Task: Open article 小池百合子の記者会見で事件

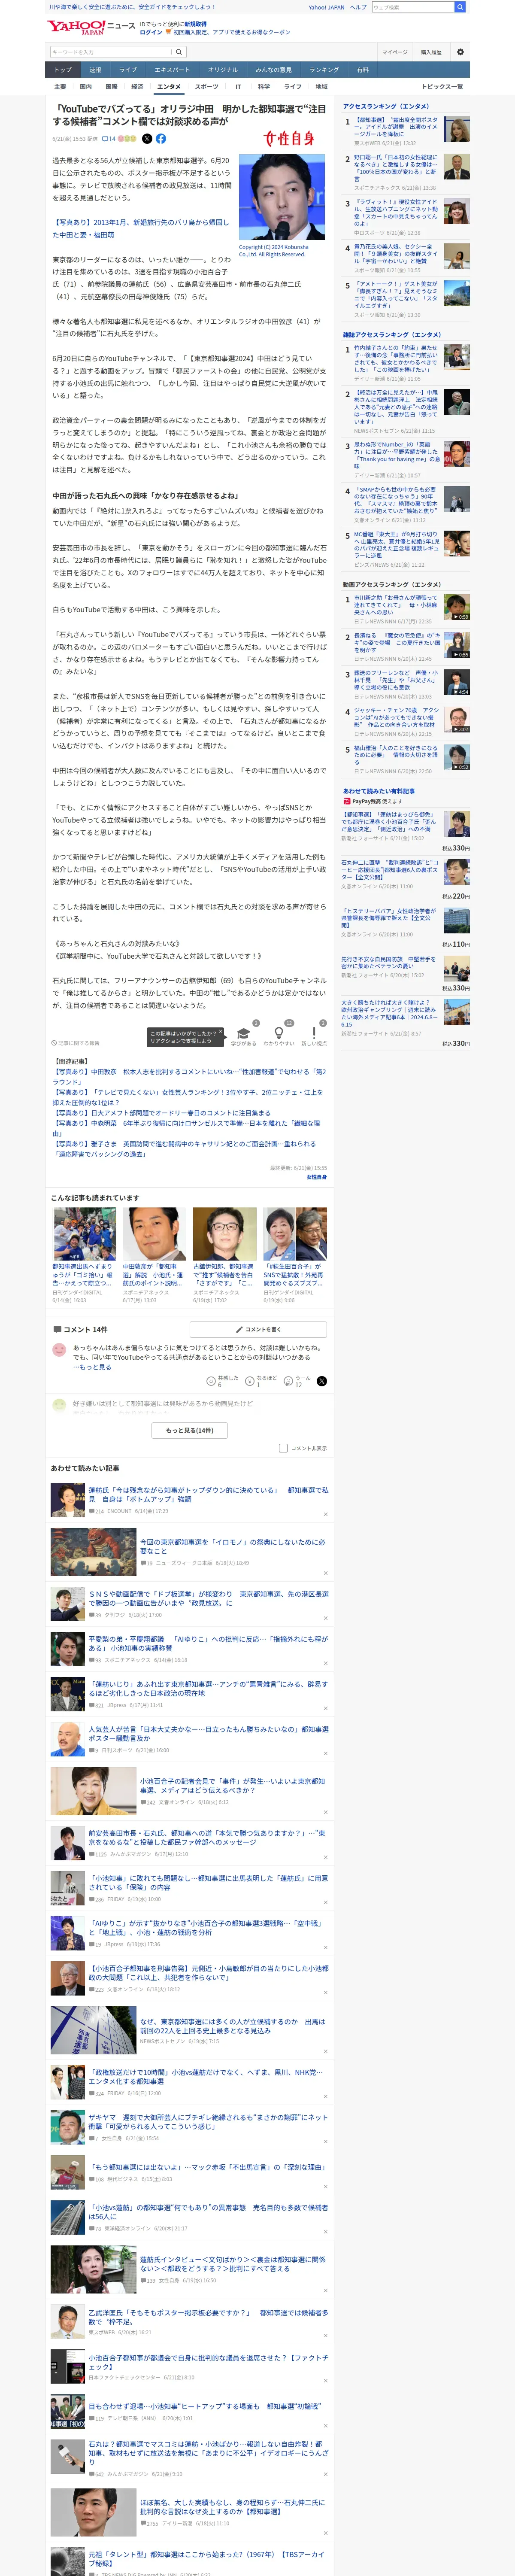Action: [x=232, y=1785]
